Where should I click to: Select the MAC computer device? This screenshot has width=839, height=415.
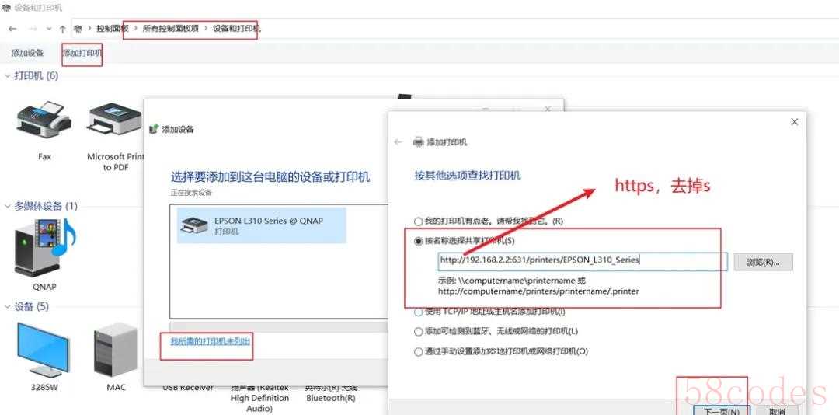tap(116, 350)
